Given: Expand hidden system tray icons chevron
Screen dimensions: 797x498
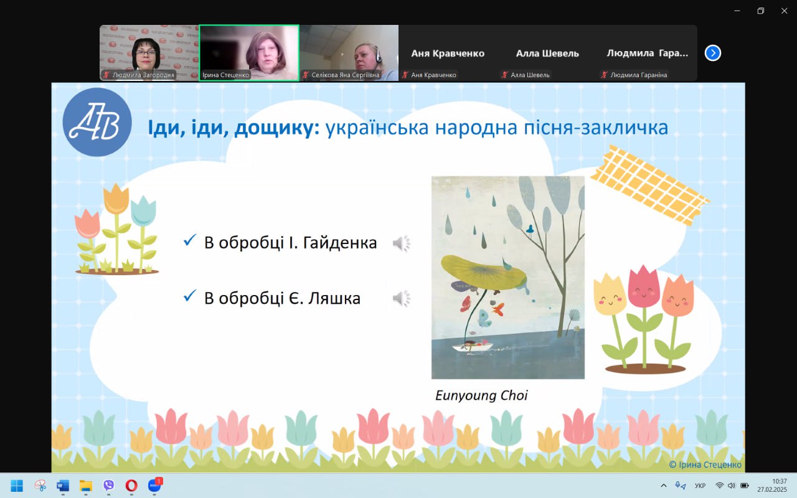Looking at the screenshot, I should pyautogui.click(x=663, y=486).
